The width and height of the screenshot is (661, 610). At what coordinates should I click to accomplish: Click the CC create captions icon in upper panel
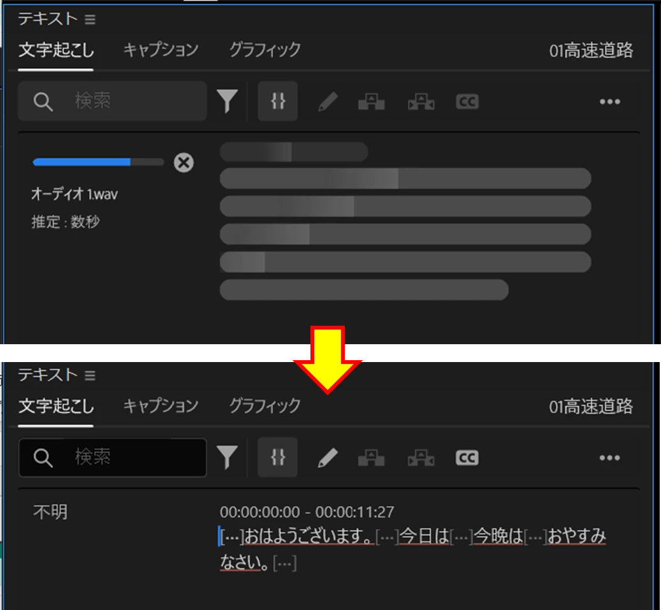467,101
